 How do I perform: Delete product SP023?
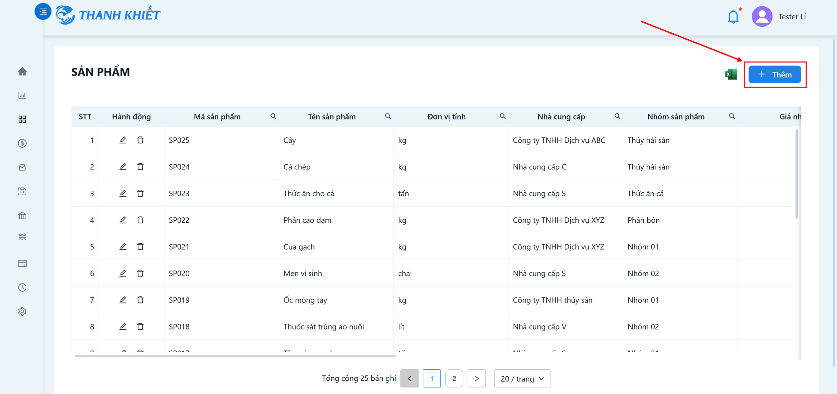[140, 193]
